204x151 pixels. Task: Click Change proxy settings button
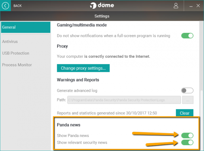83,68
